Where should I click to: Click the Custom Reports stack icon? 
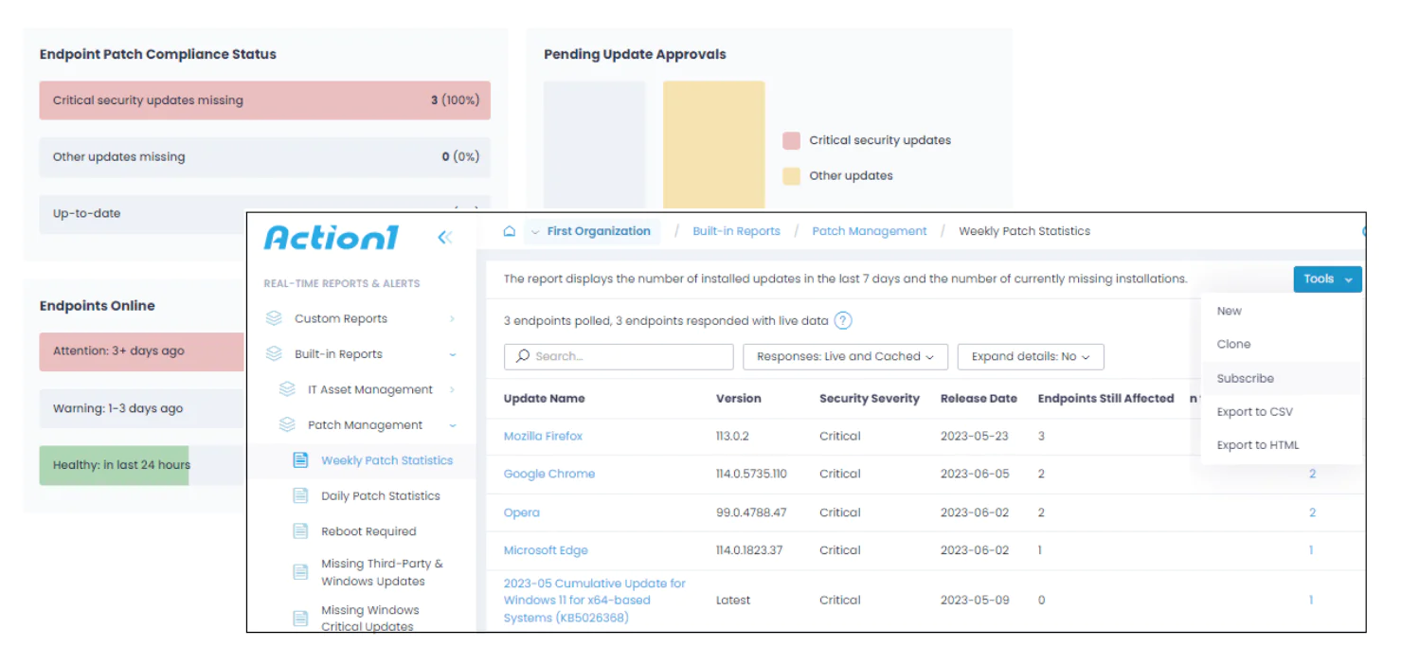(x=274, y=319)
